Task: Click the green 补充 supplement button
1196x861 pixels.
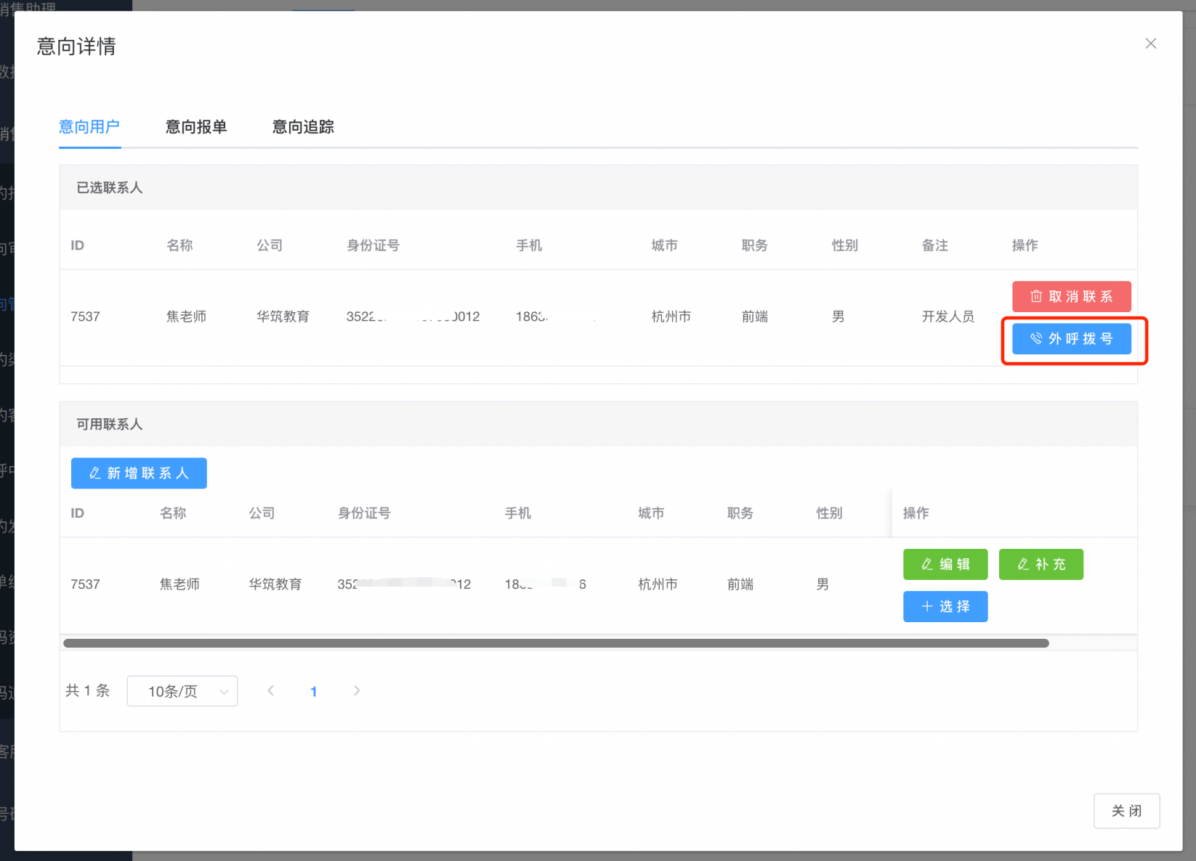Action: point(1041,564)
